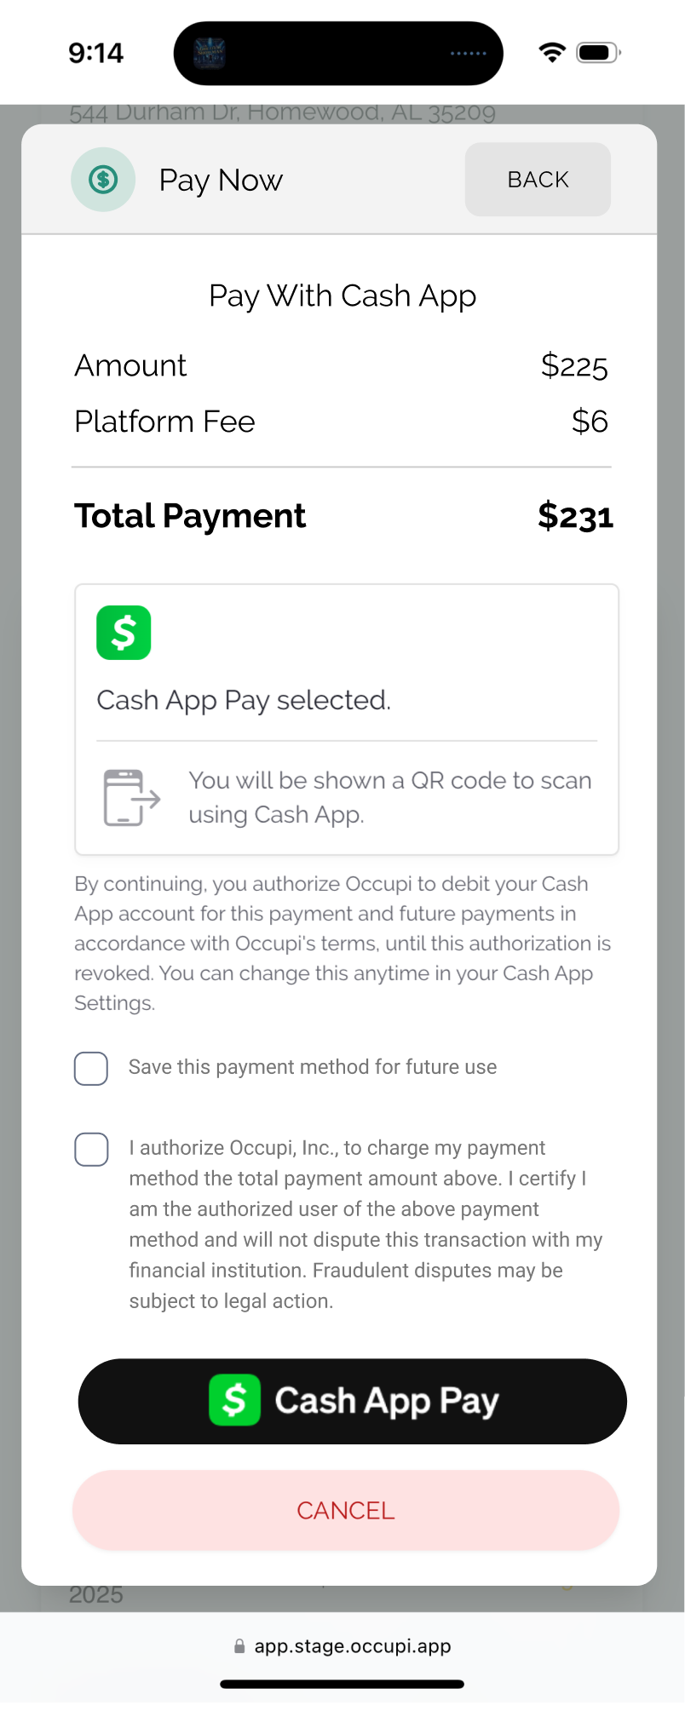
Task: Pay using the Cash App Pay button
Action: coord(353,1401)
